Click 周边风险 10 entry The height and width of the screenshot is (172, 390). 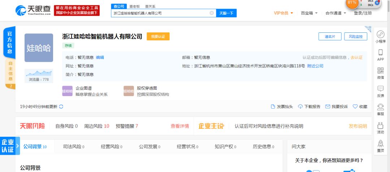96,126
